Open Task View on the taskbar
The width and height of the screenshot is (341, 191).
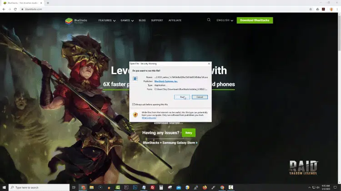74,187
